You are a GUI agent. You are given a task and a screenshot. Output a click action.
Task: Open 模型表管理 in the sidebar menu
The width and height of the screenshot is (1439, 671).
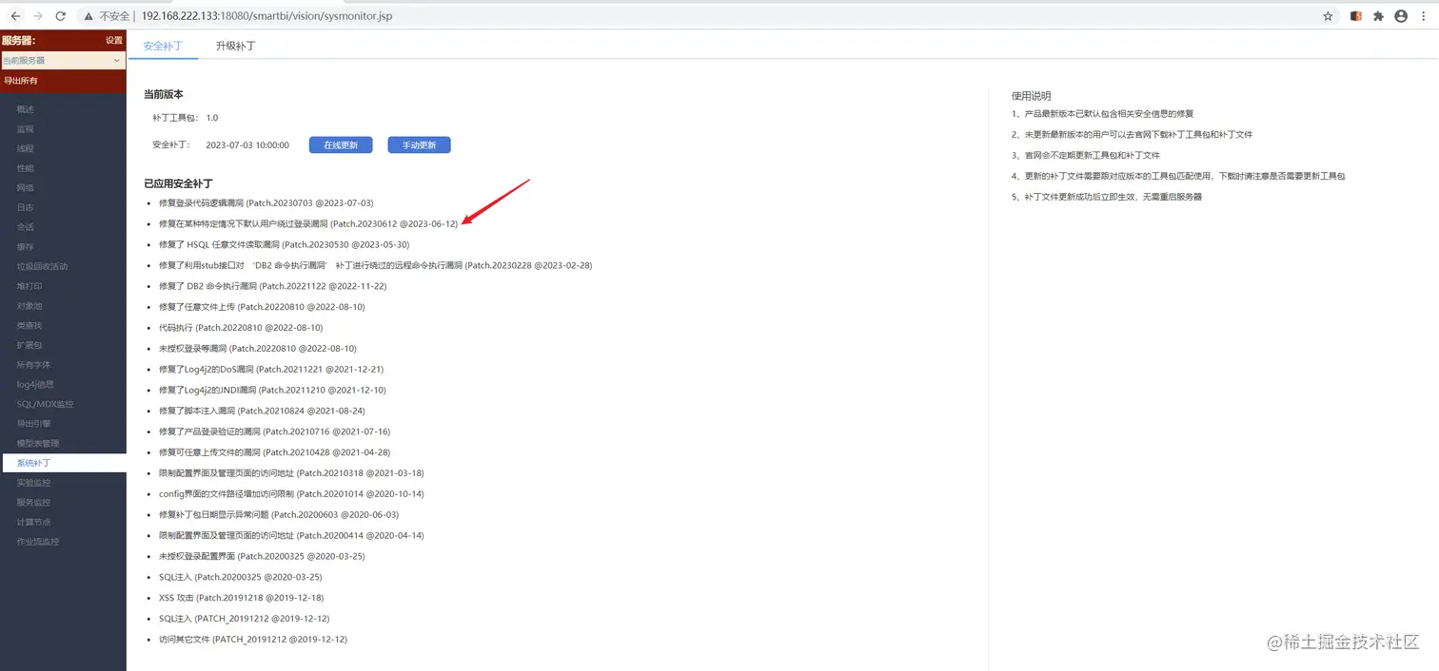point(38,444)
